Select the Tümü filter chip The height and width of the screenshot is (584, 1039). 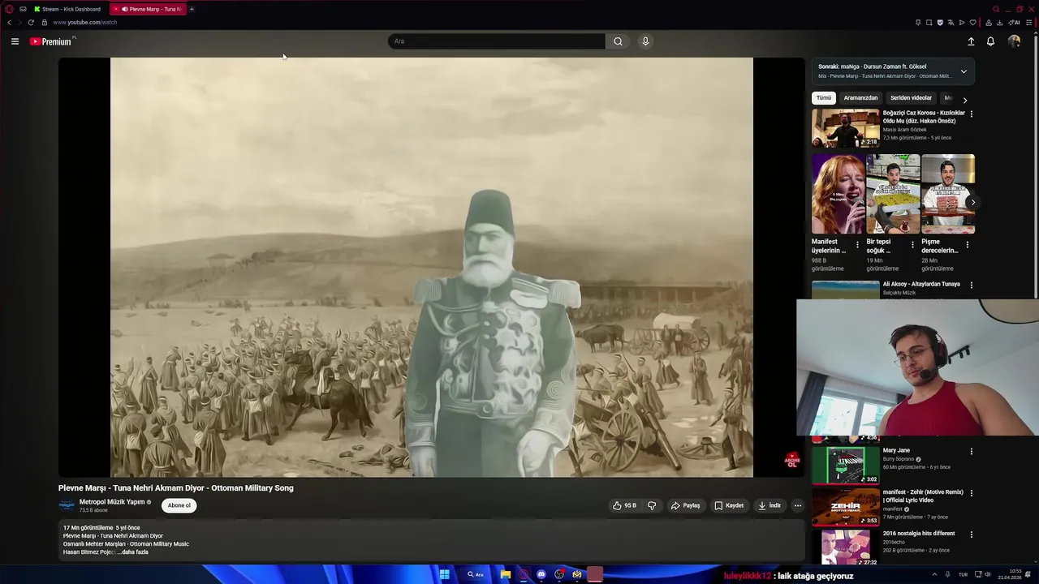click(x=824, y=98)
